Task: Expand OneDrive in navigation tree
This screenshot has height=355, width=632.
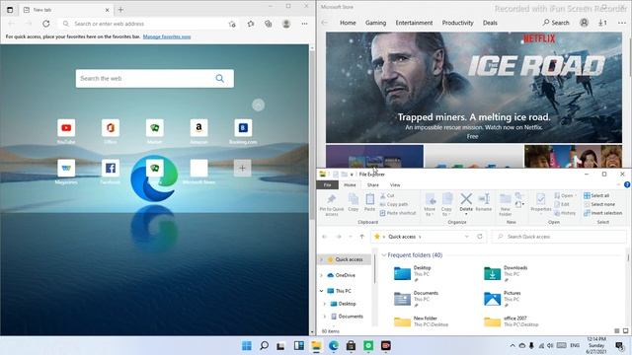Action: pyautogui.click(x=321, y=275)
